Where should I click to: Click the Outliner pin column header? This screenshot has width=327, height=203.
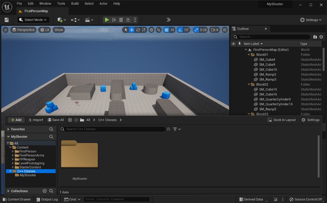tap(239, 44)
